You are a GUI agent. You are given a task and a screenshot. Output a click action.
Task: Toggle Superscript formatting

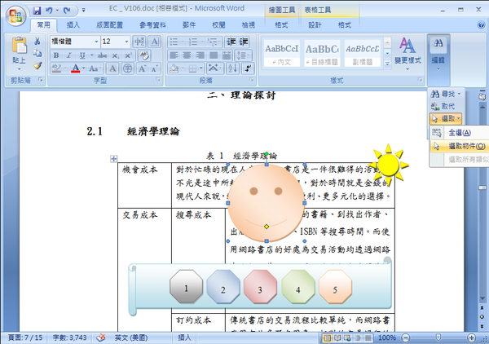[x=128, y=55]
